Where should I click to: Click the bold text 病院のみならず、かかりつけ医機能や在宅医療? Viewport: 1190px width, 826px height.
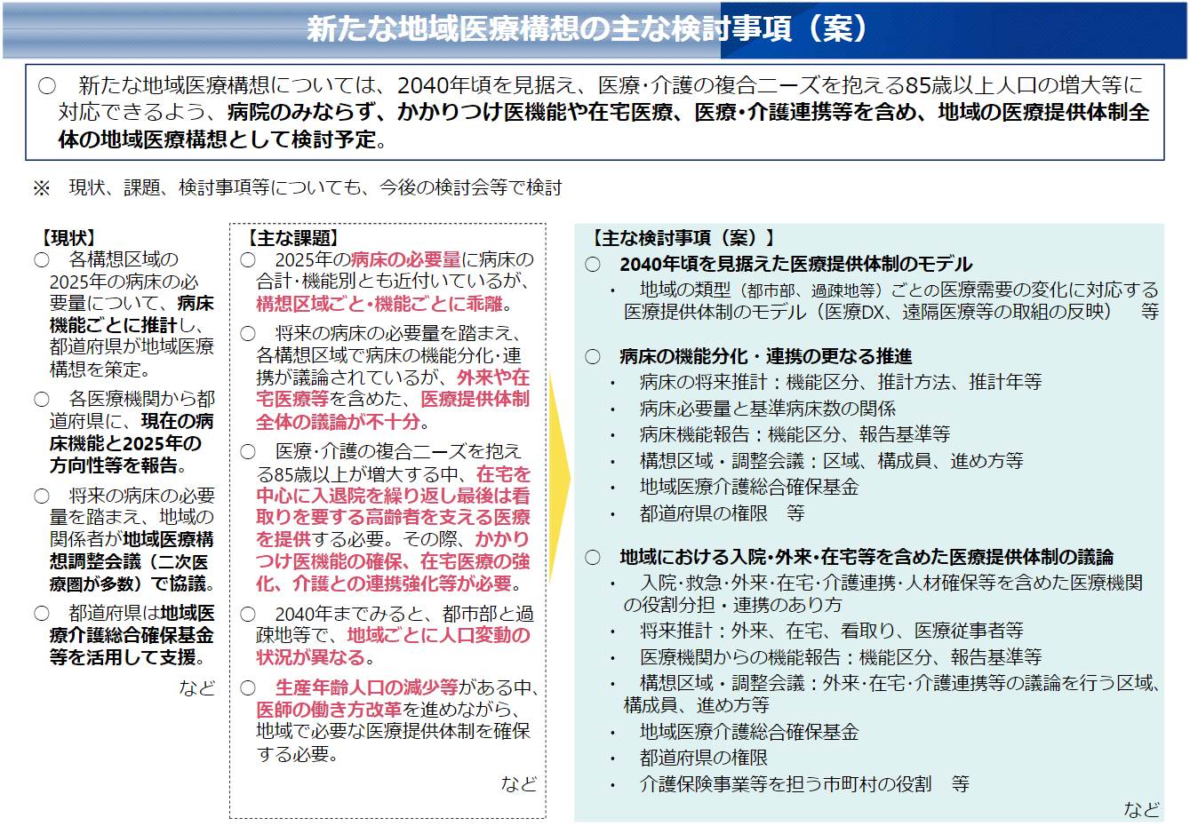(x=456, y=112)
